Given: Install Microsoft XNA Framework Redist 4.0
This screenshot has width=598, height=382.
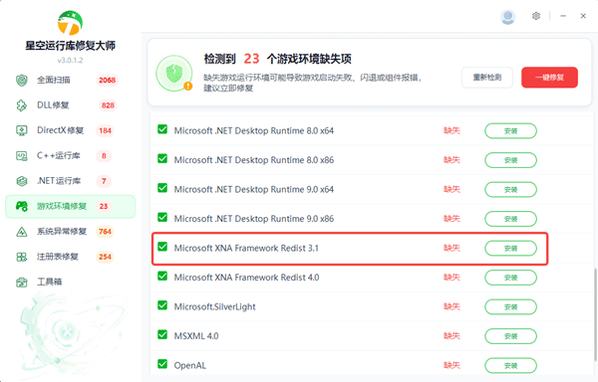Looking at the screenshot, I should (x=510, y=278).
